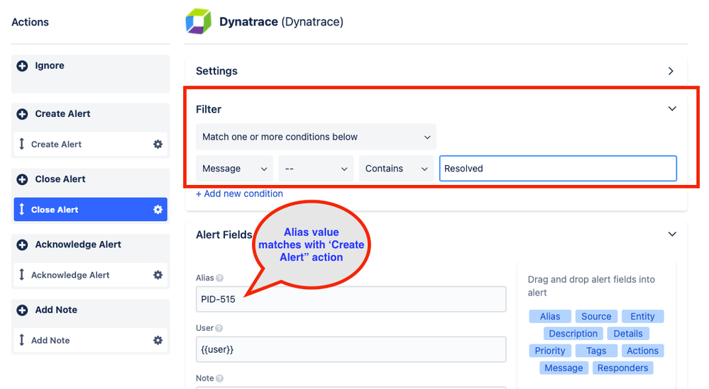Click the Filter section heading

[209, 109]
